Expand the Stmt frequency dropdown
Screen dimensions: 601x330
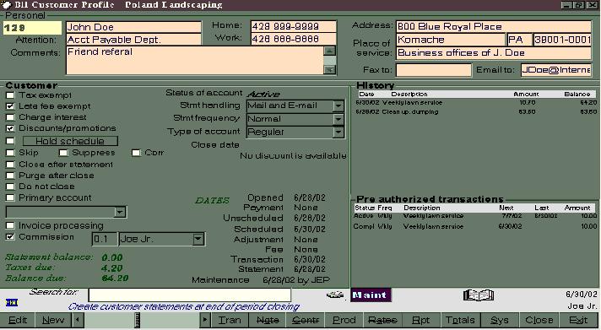pyautogui.click(x=338, y=119)
